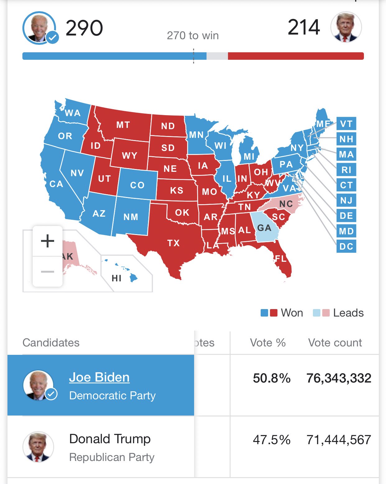Select the light blue Georgia state
This screenshot has height=484, width=386.
[x=264, y=227]
